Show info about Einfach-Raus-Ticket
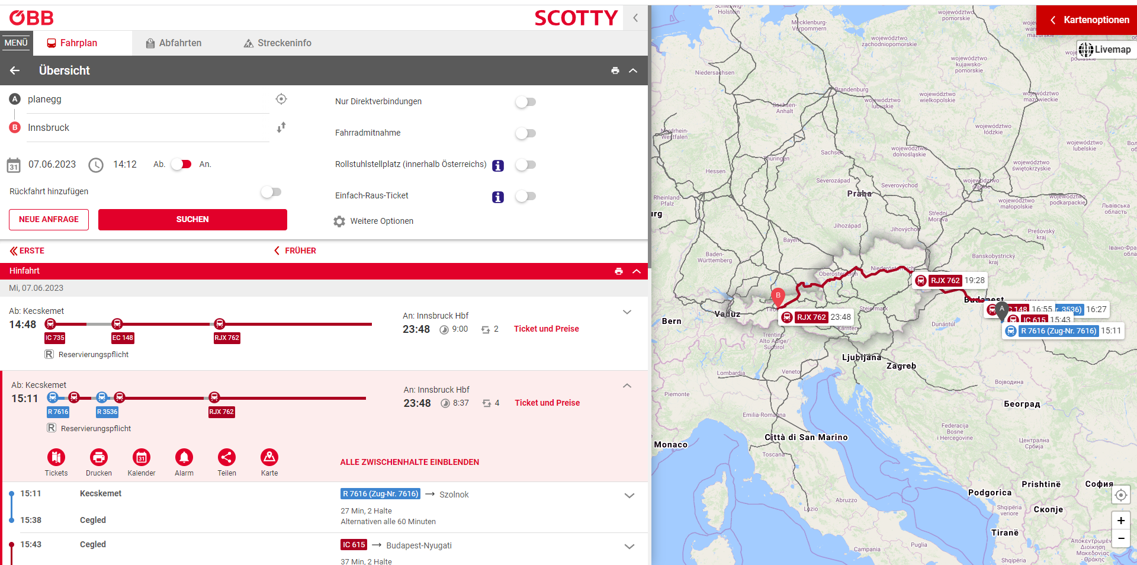Screen dimensions: 1137x565 click(x=498, y=197)
